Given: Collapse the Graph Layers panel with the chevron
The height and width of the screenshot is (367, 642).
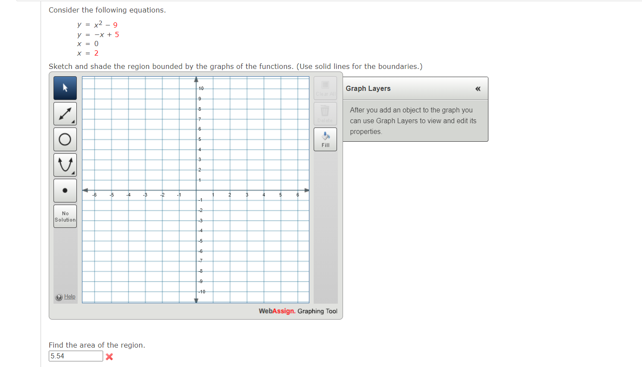Looking at the screenshot, I should click(478, 88).
